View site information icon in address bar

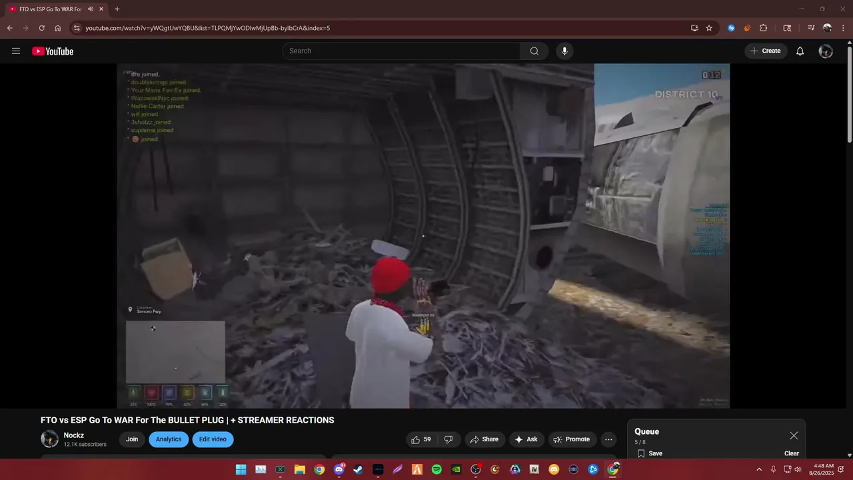click(x=77, y=28)
